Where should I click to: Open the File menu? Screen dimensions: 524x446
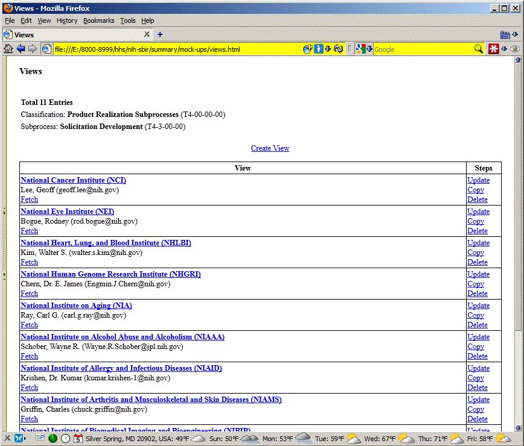pos(10,20)
